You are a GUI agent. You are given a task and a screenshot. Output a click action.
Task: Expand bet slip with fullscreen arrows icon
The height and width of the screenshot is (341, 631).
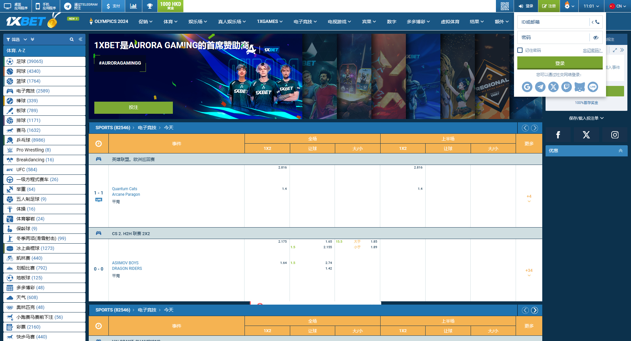click(615, 50)
